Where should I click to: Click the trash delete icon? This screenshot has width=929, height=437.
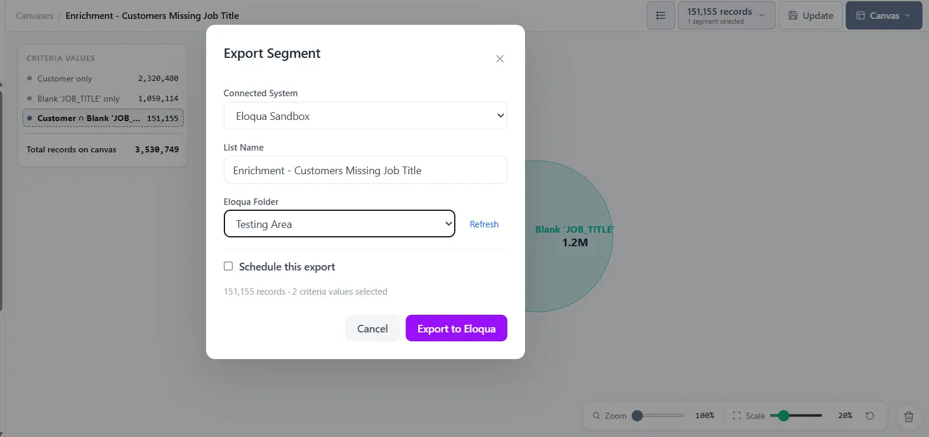[x=909, y=417]
